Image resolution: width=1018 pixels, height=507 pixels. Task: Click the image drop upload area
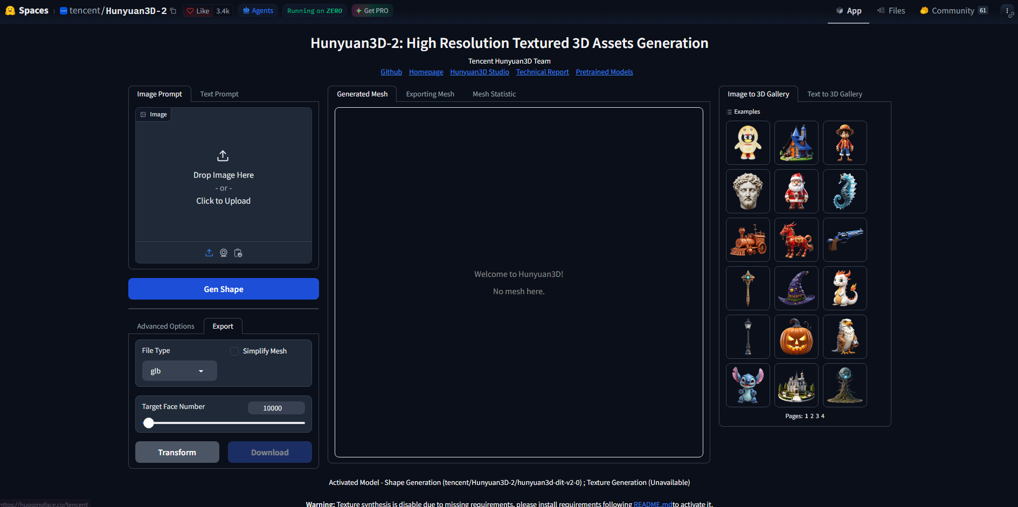224,178
